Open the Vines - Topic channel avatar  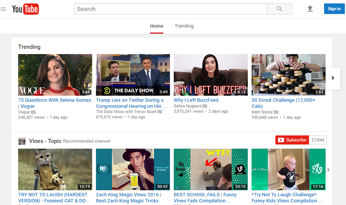(x=22, y=141)
